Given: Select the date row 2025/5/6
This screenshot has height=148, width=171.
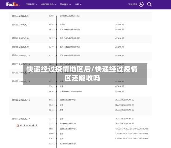Looking at the screenshot, I should 20,16.
